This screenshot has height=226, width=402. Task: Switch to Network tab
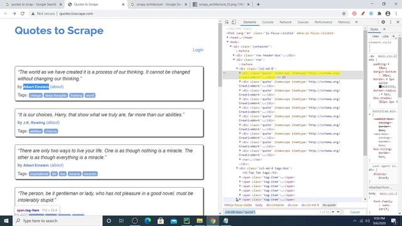point(285,23)
